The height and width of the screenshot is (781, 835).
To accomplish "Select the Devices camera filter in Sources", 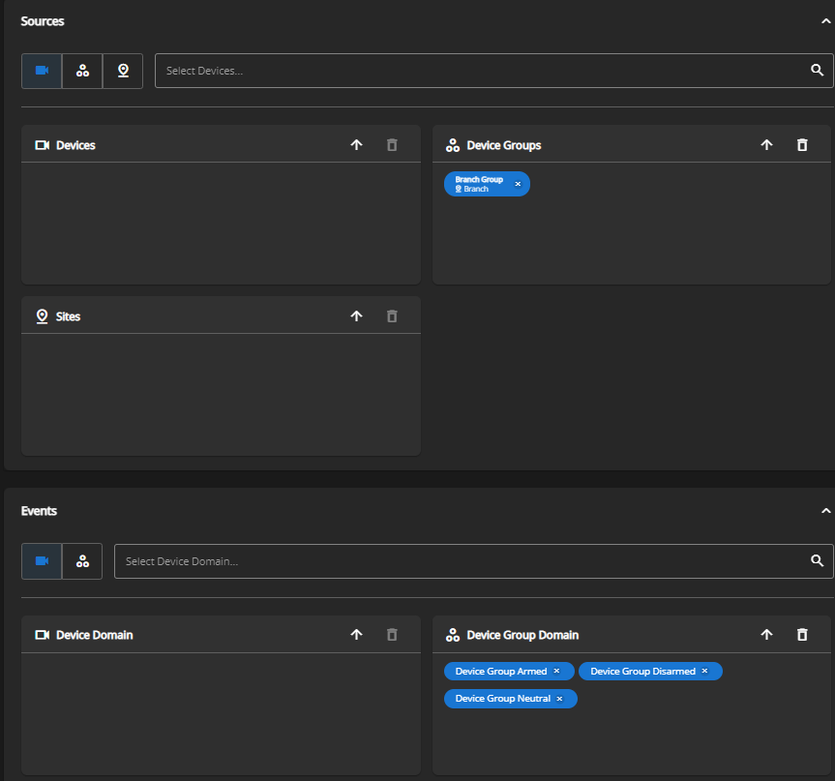I will 42,71.
